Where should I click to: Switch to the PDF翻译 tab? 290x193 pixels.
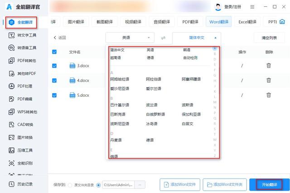pos(190,22)
